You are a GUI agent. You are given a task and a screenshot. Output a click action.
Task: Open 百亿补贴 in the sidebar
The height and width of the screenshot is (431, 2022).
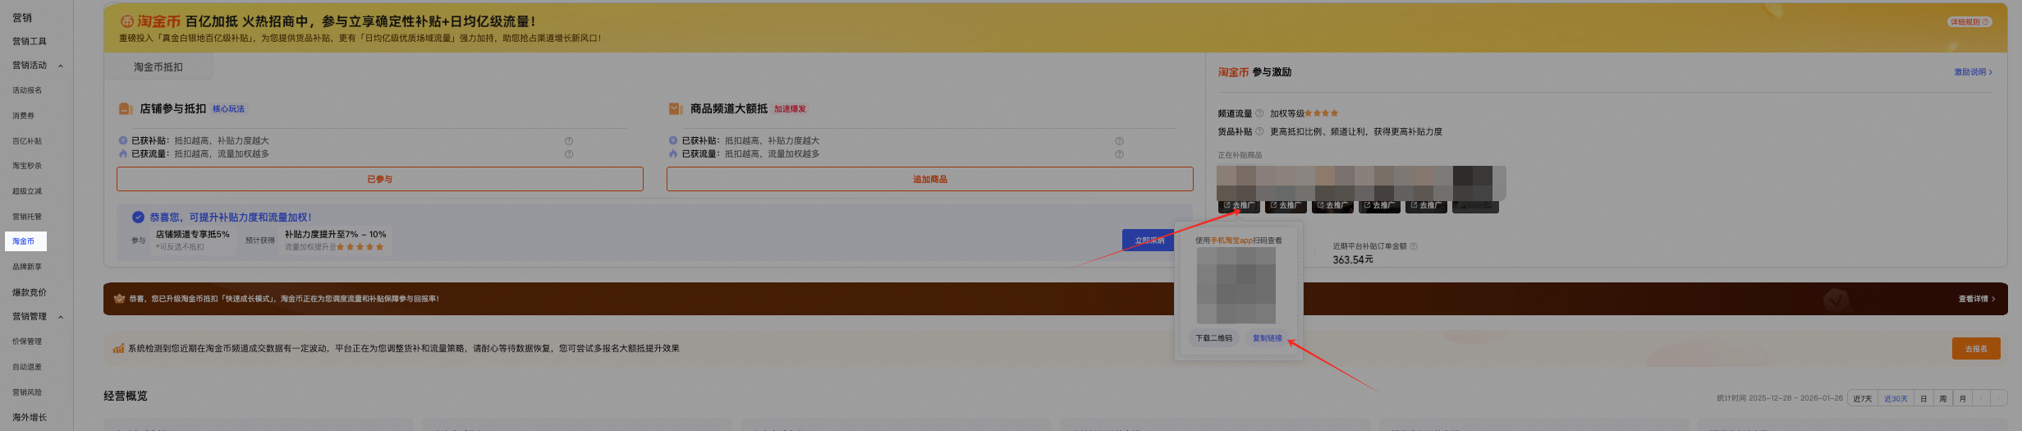point(27,141)
